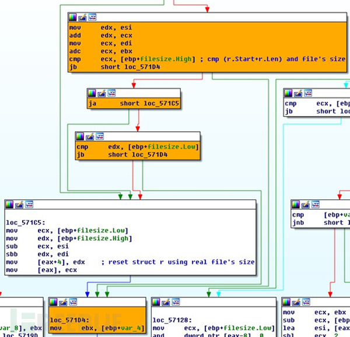
Task: Click the group-nodes icon of the loc_571C5 block
Action: (x=29, y=204)
